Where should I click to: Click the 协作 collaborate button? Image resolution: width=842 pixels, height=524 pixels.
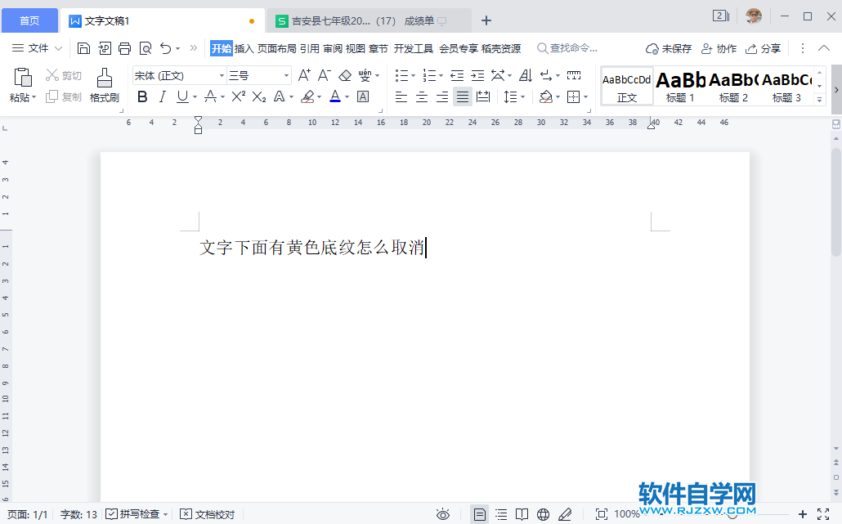[719, 48]
